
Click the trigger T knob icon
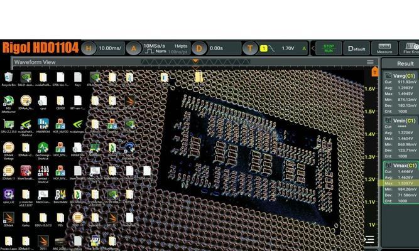(250, 48)
